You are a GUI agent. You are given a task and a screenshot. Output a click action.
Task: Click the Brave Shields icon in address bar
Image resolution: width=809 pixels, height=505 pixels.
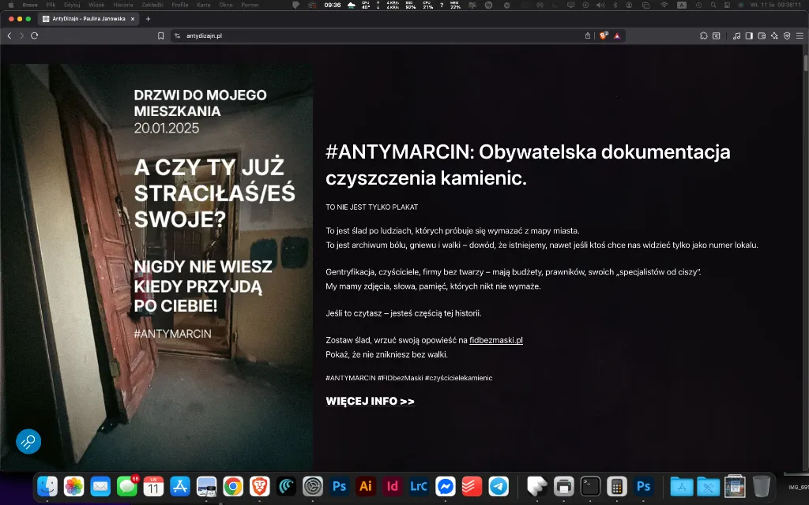tap(602, 36)
